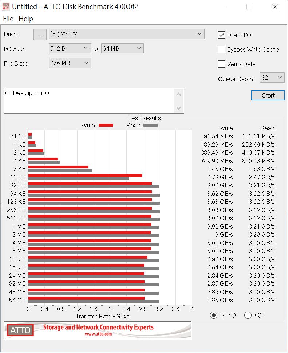This screenshot has height=353, width=288.
Task: Click the 101.11 MB/s read value
Action: [258, 136]
